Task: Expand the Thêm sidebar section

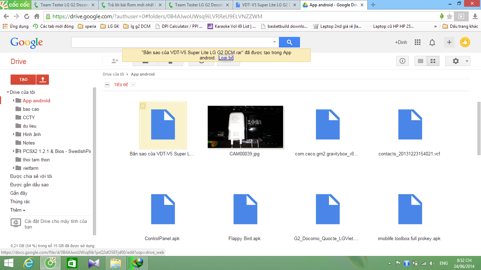Action: coord(18,210)
